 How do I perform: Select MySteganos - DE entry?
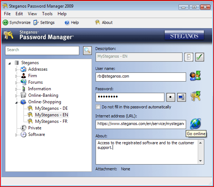coord(51,108)
